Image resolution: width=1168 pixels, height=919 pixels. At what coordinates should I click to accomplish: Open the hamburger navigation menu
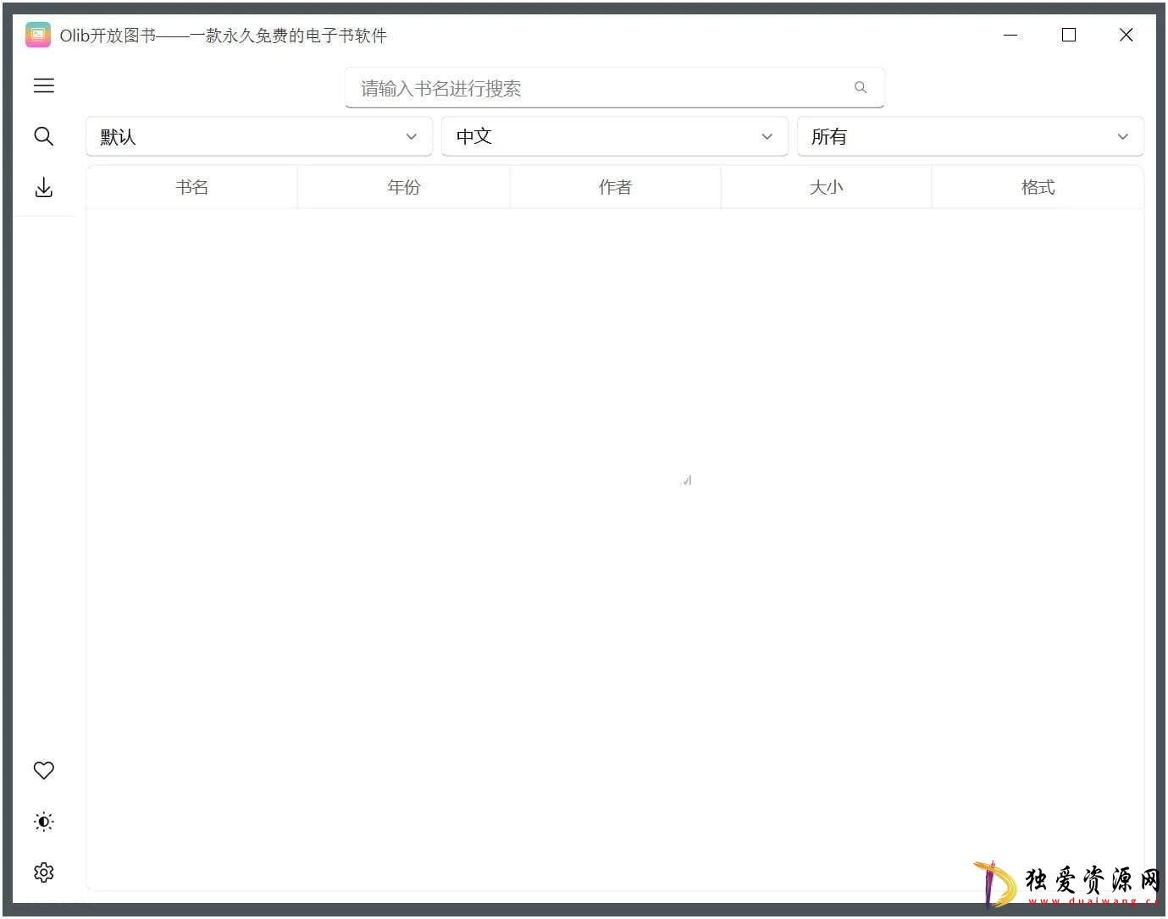coord(44,85)
